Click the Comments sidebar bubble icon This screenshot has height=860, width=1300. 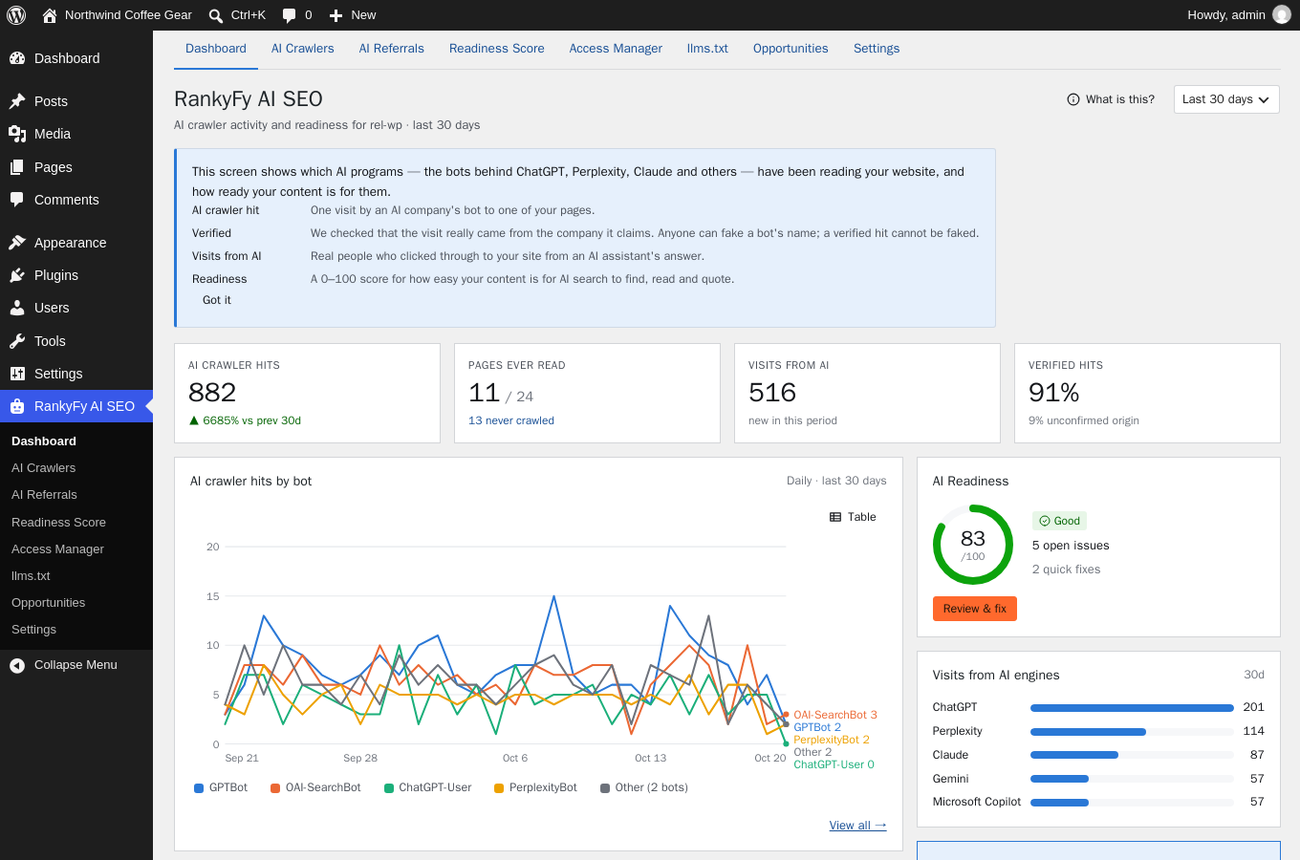coord(17,200)
